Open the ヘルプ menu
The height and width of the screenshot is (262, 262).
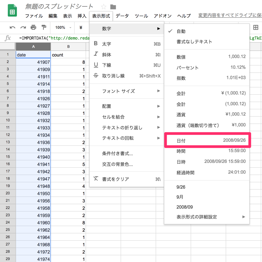(x=184, y=16)
